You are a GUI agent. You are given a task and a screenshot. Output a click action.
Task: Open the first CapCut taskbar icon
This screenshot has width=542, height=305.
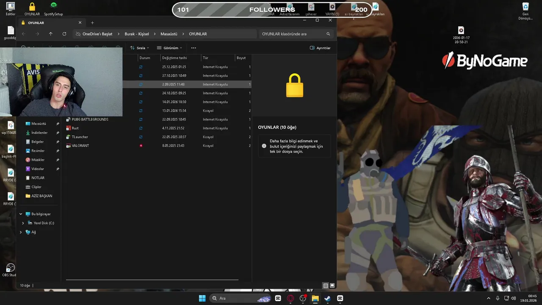click(x=278, y=298)
